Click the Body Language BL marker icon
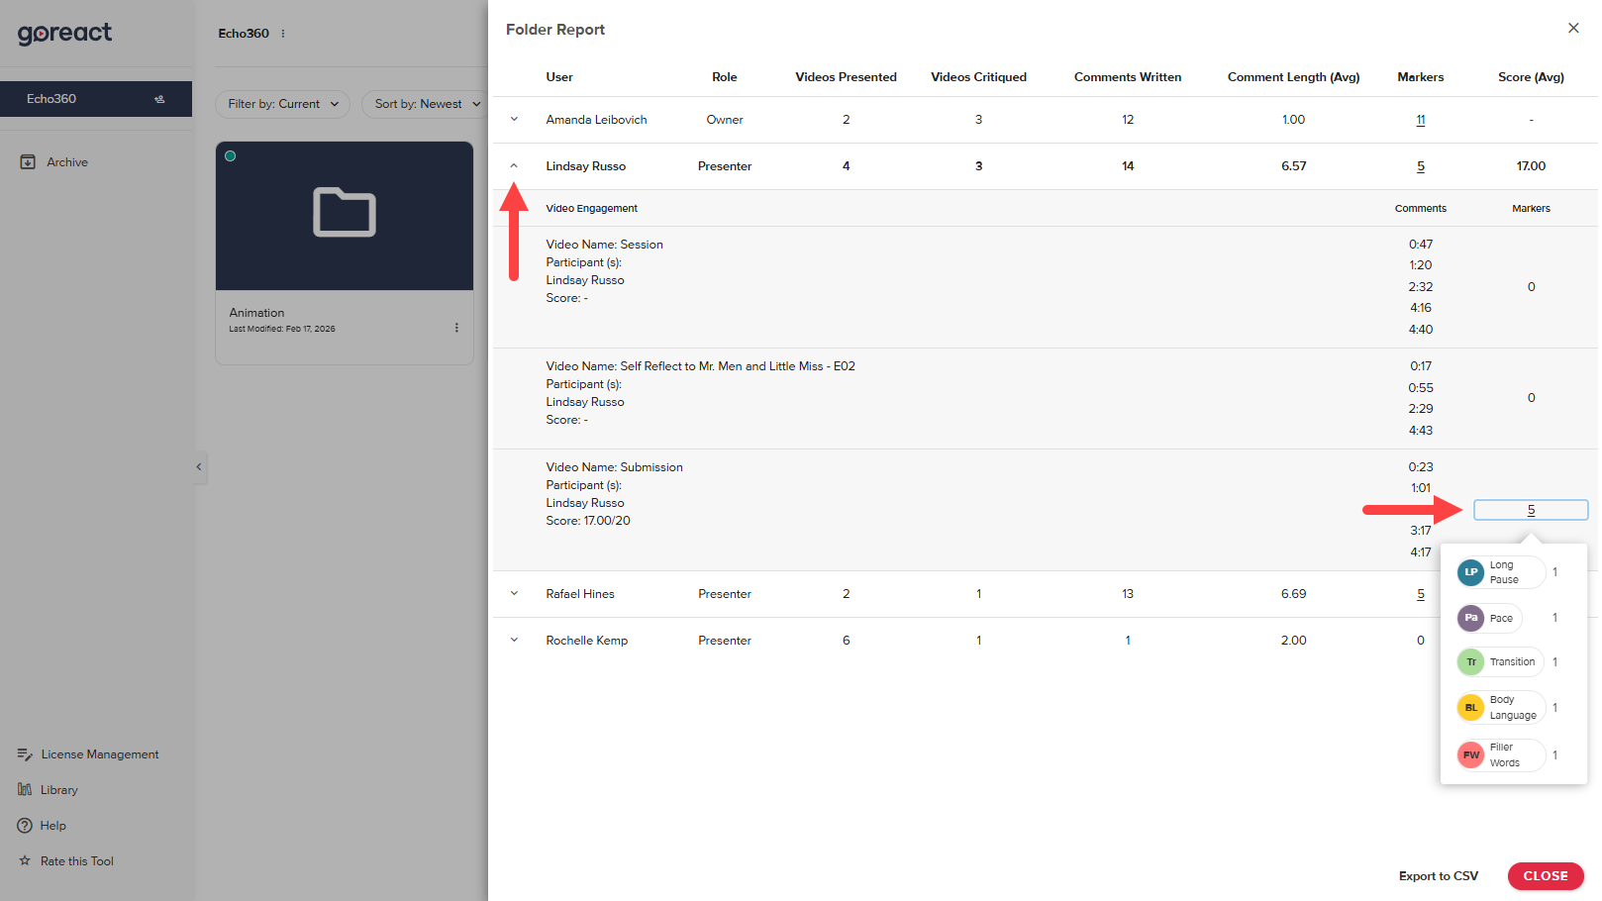The image size is (1602, 901). [x=1470, y=708]
